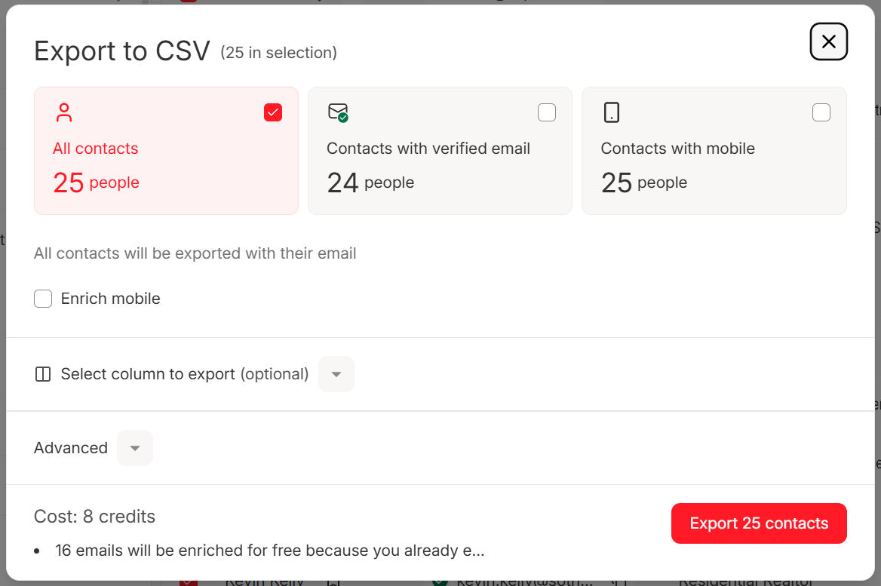This screenshot has width=881, height=586.
Task: Click the Enrich mobile label text
Action: tap(110, 299)
